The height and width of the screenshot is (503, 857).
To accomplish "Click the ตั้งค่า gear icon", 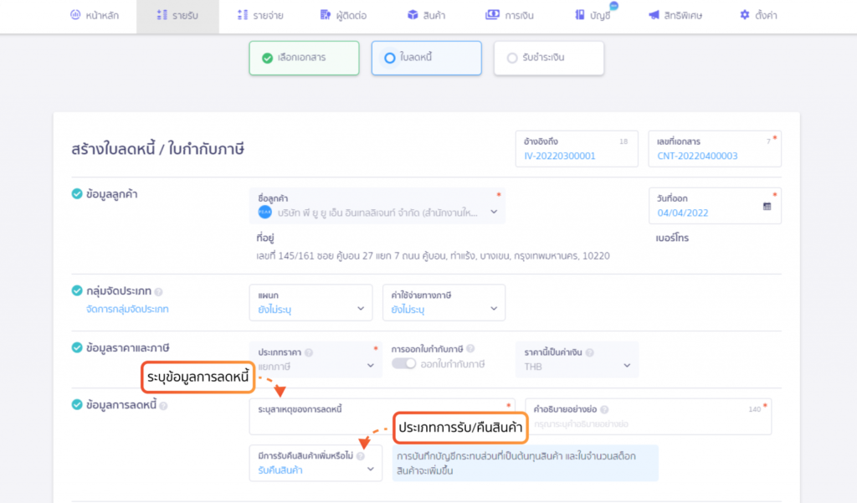I will tap(744, 15).
